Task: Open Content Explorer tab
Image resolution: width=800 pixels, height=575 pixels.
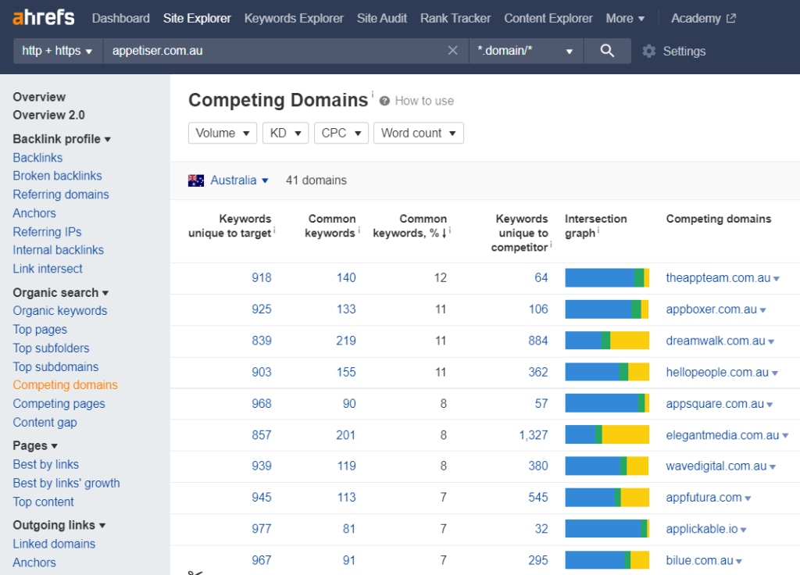Action: click(x=548, y=19)
